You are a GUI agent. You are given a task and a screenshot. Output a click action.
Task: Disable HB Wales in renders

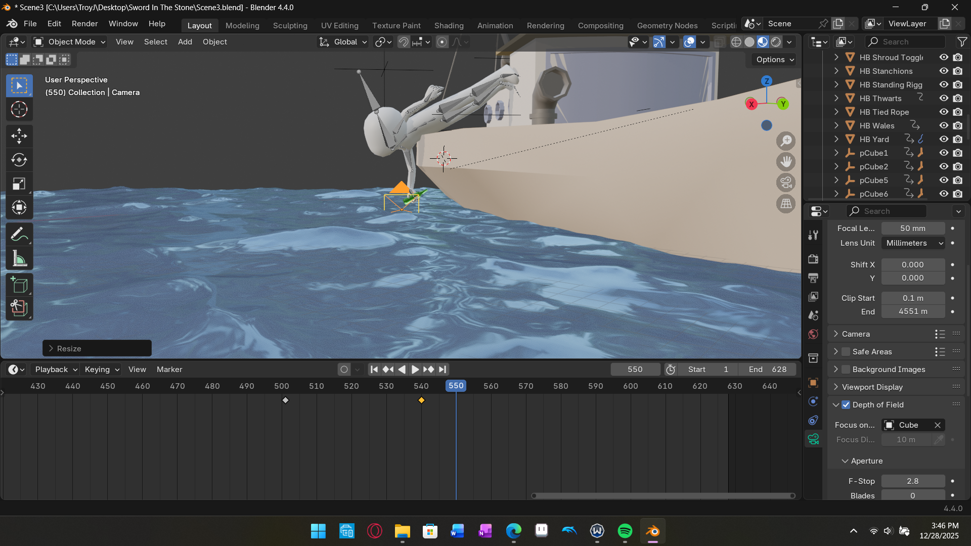[958, 126]
